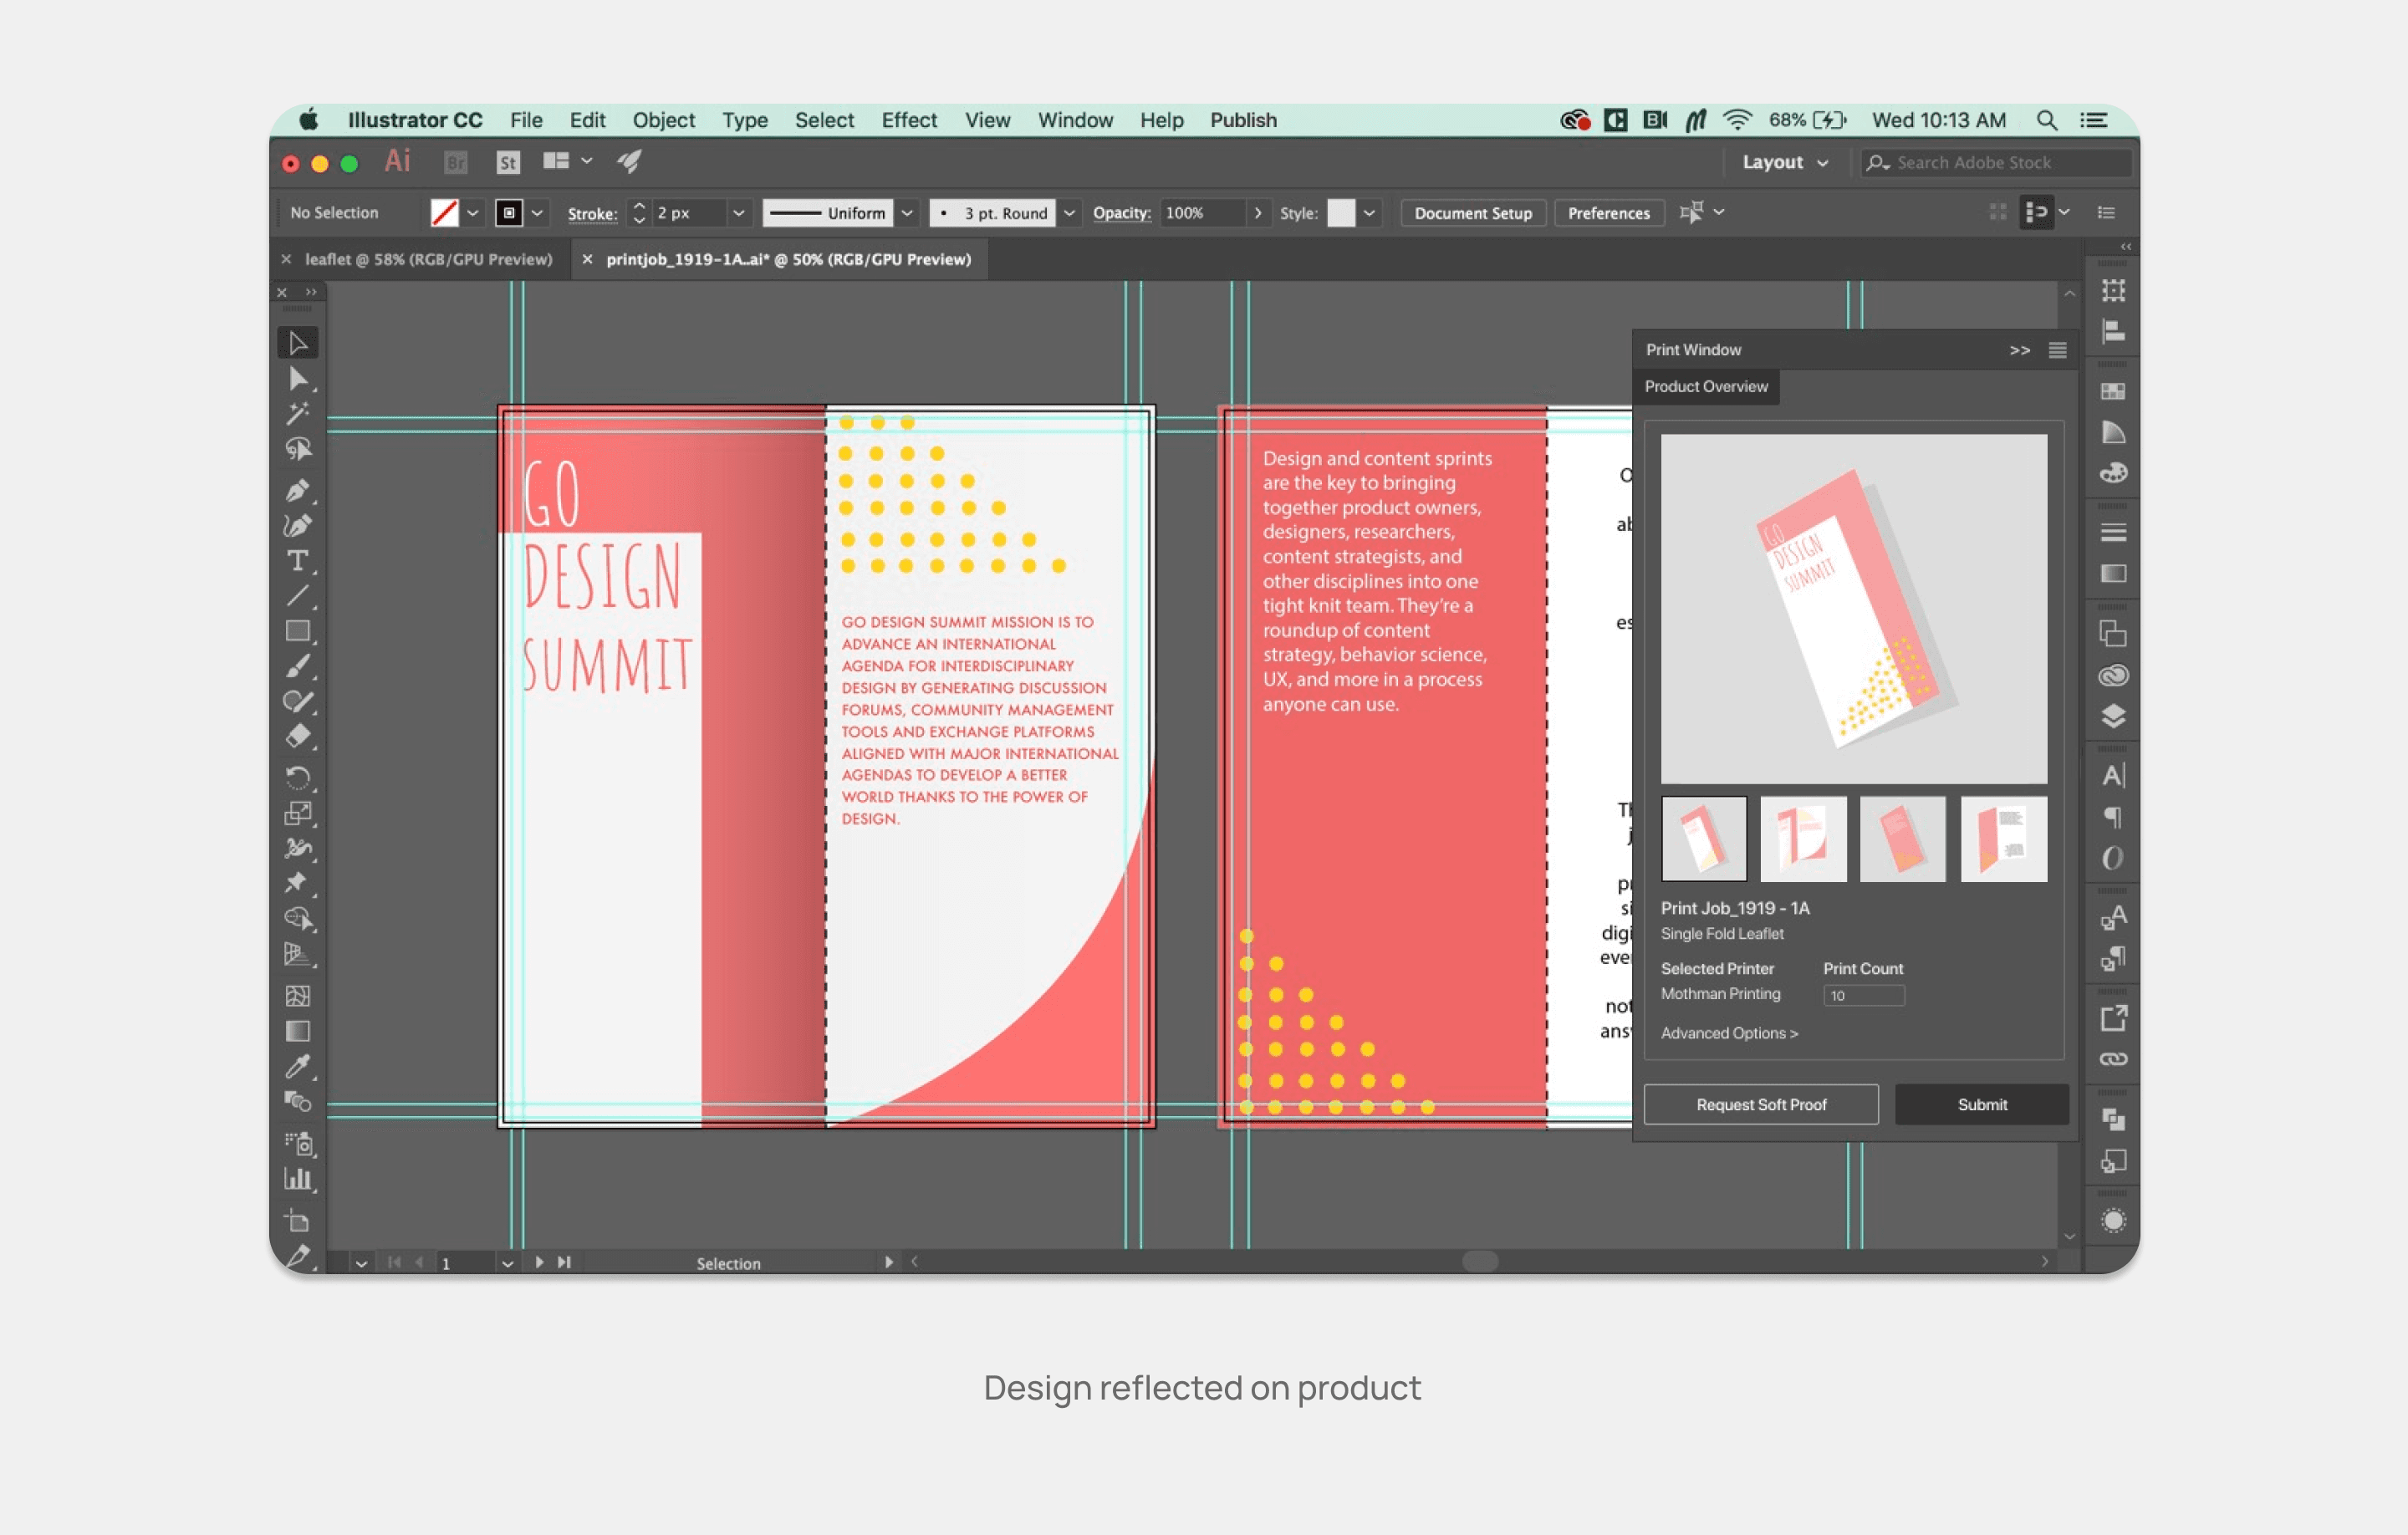Open the stroke weight dropdown
This screenshot has height=1535, width=2408.
pos(738,213)
